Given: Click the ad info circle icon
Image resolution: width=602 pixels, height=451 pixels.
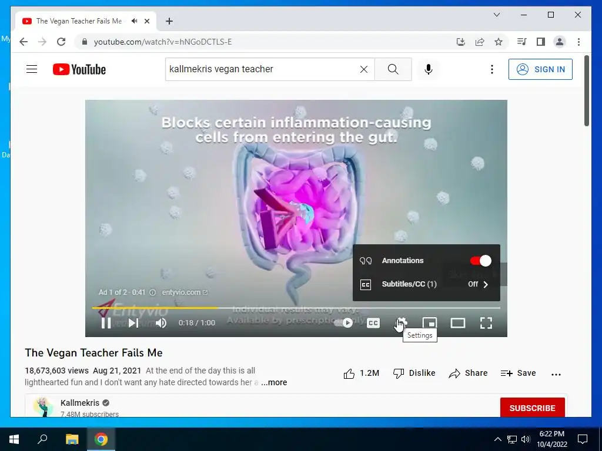Looking at the screenshot, I should [152, 292].
